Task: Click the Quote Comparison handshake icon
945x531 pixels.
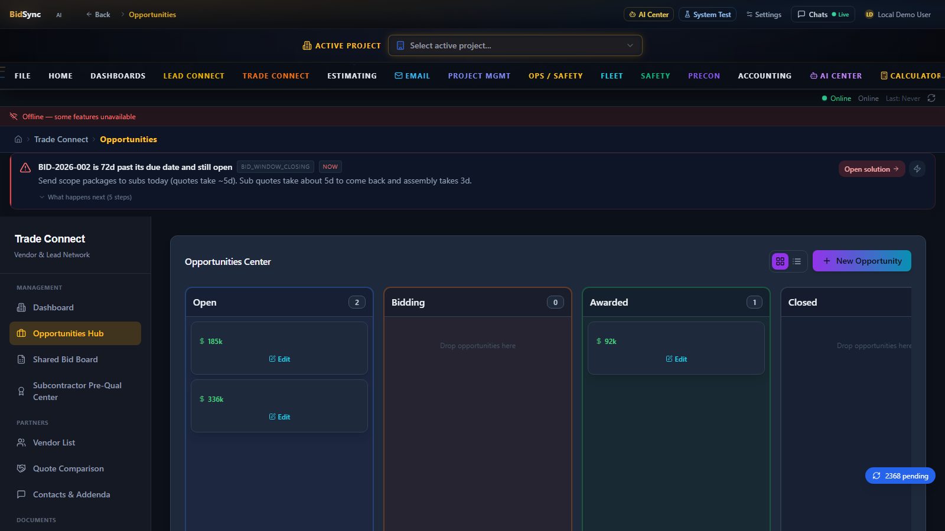Action: coord(21,468)
